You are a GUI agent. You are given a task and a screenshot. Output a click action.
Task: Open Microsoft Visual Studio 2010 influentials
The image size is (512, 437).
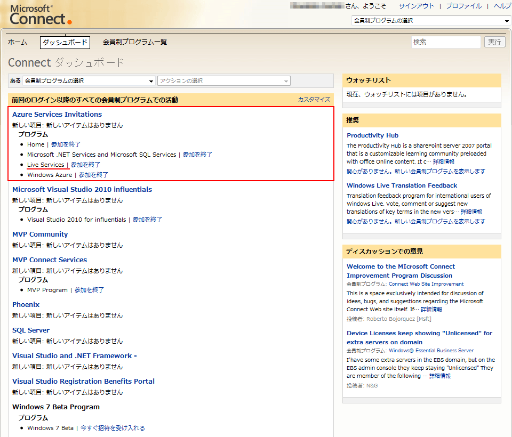(x=82, y=189)
